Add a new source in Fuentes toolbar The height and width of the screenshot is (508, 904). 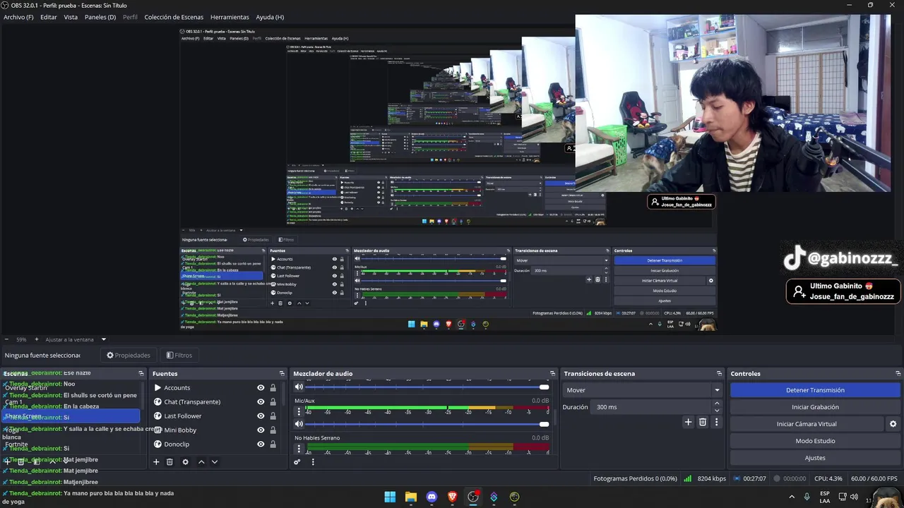pos(156,462)
